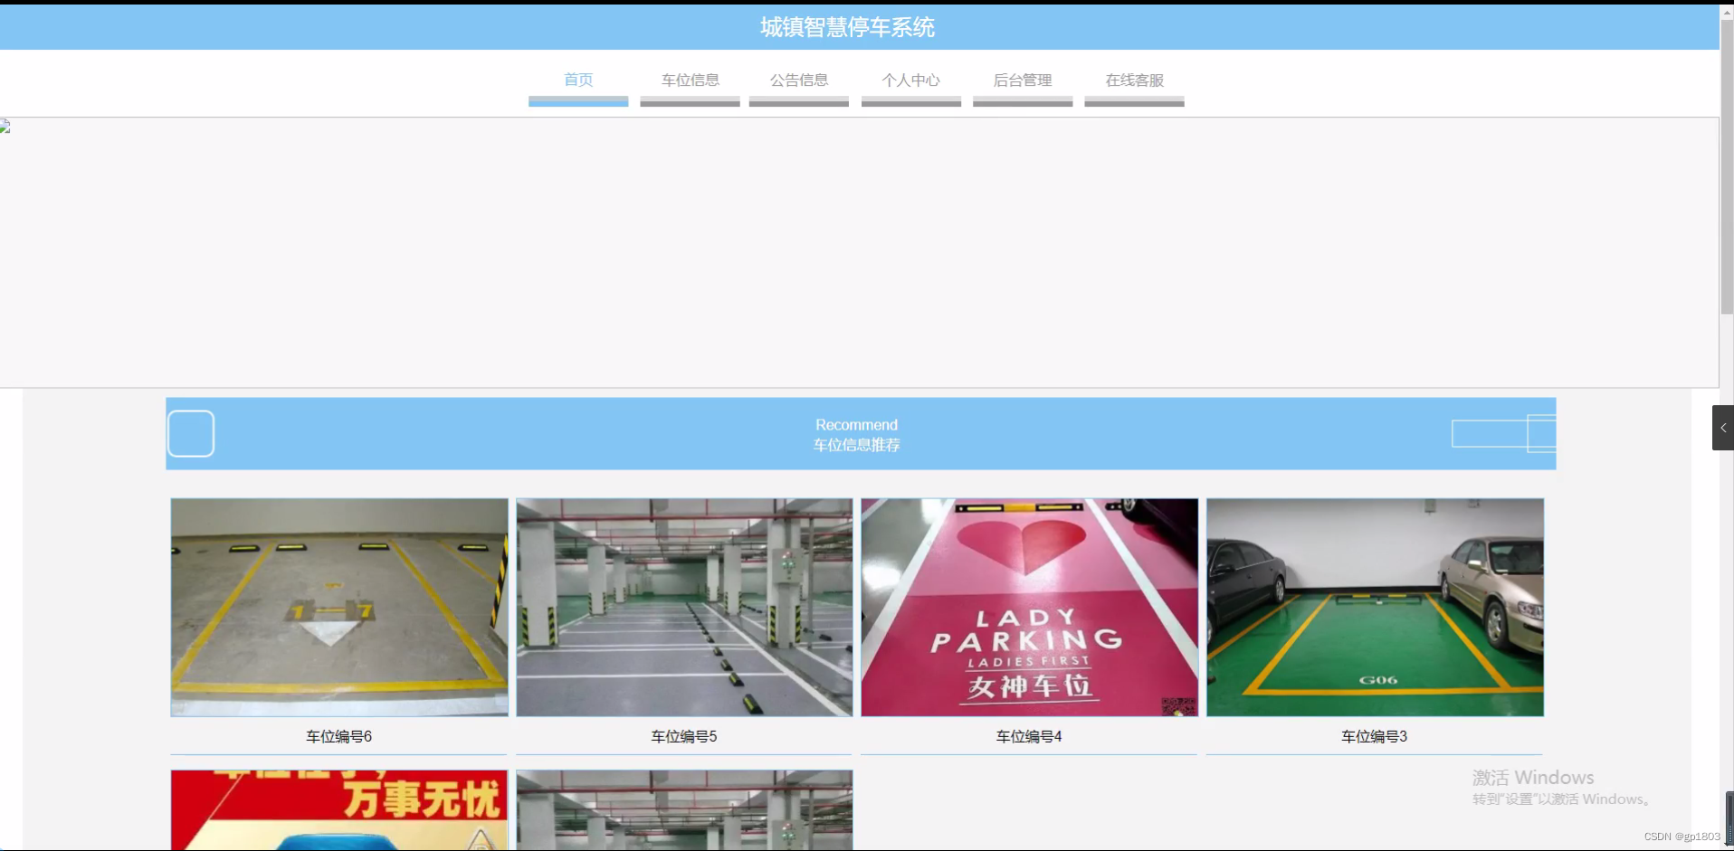Click the 车位编号3 label
1734x851 pixels.
point(1374,737)
